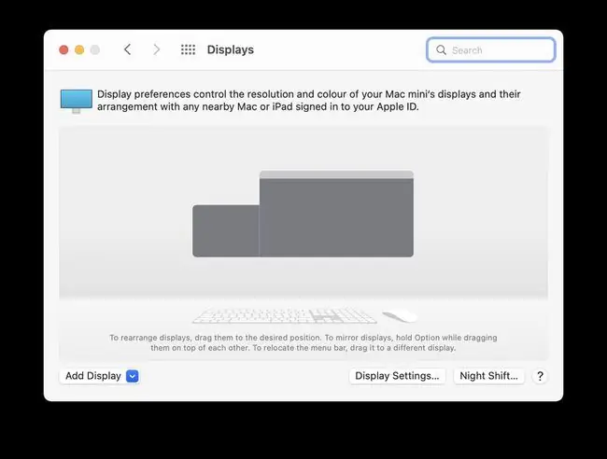
Task: Click the white menu bar strip on display
Action: point(336,174)
